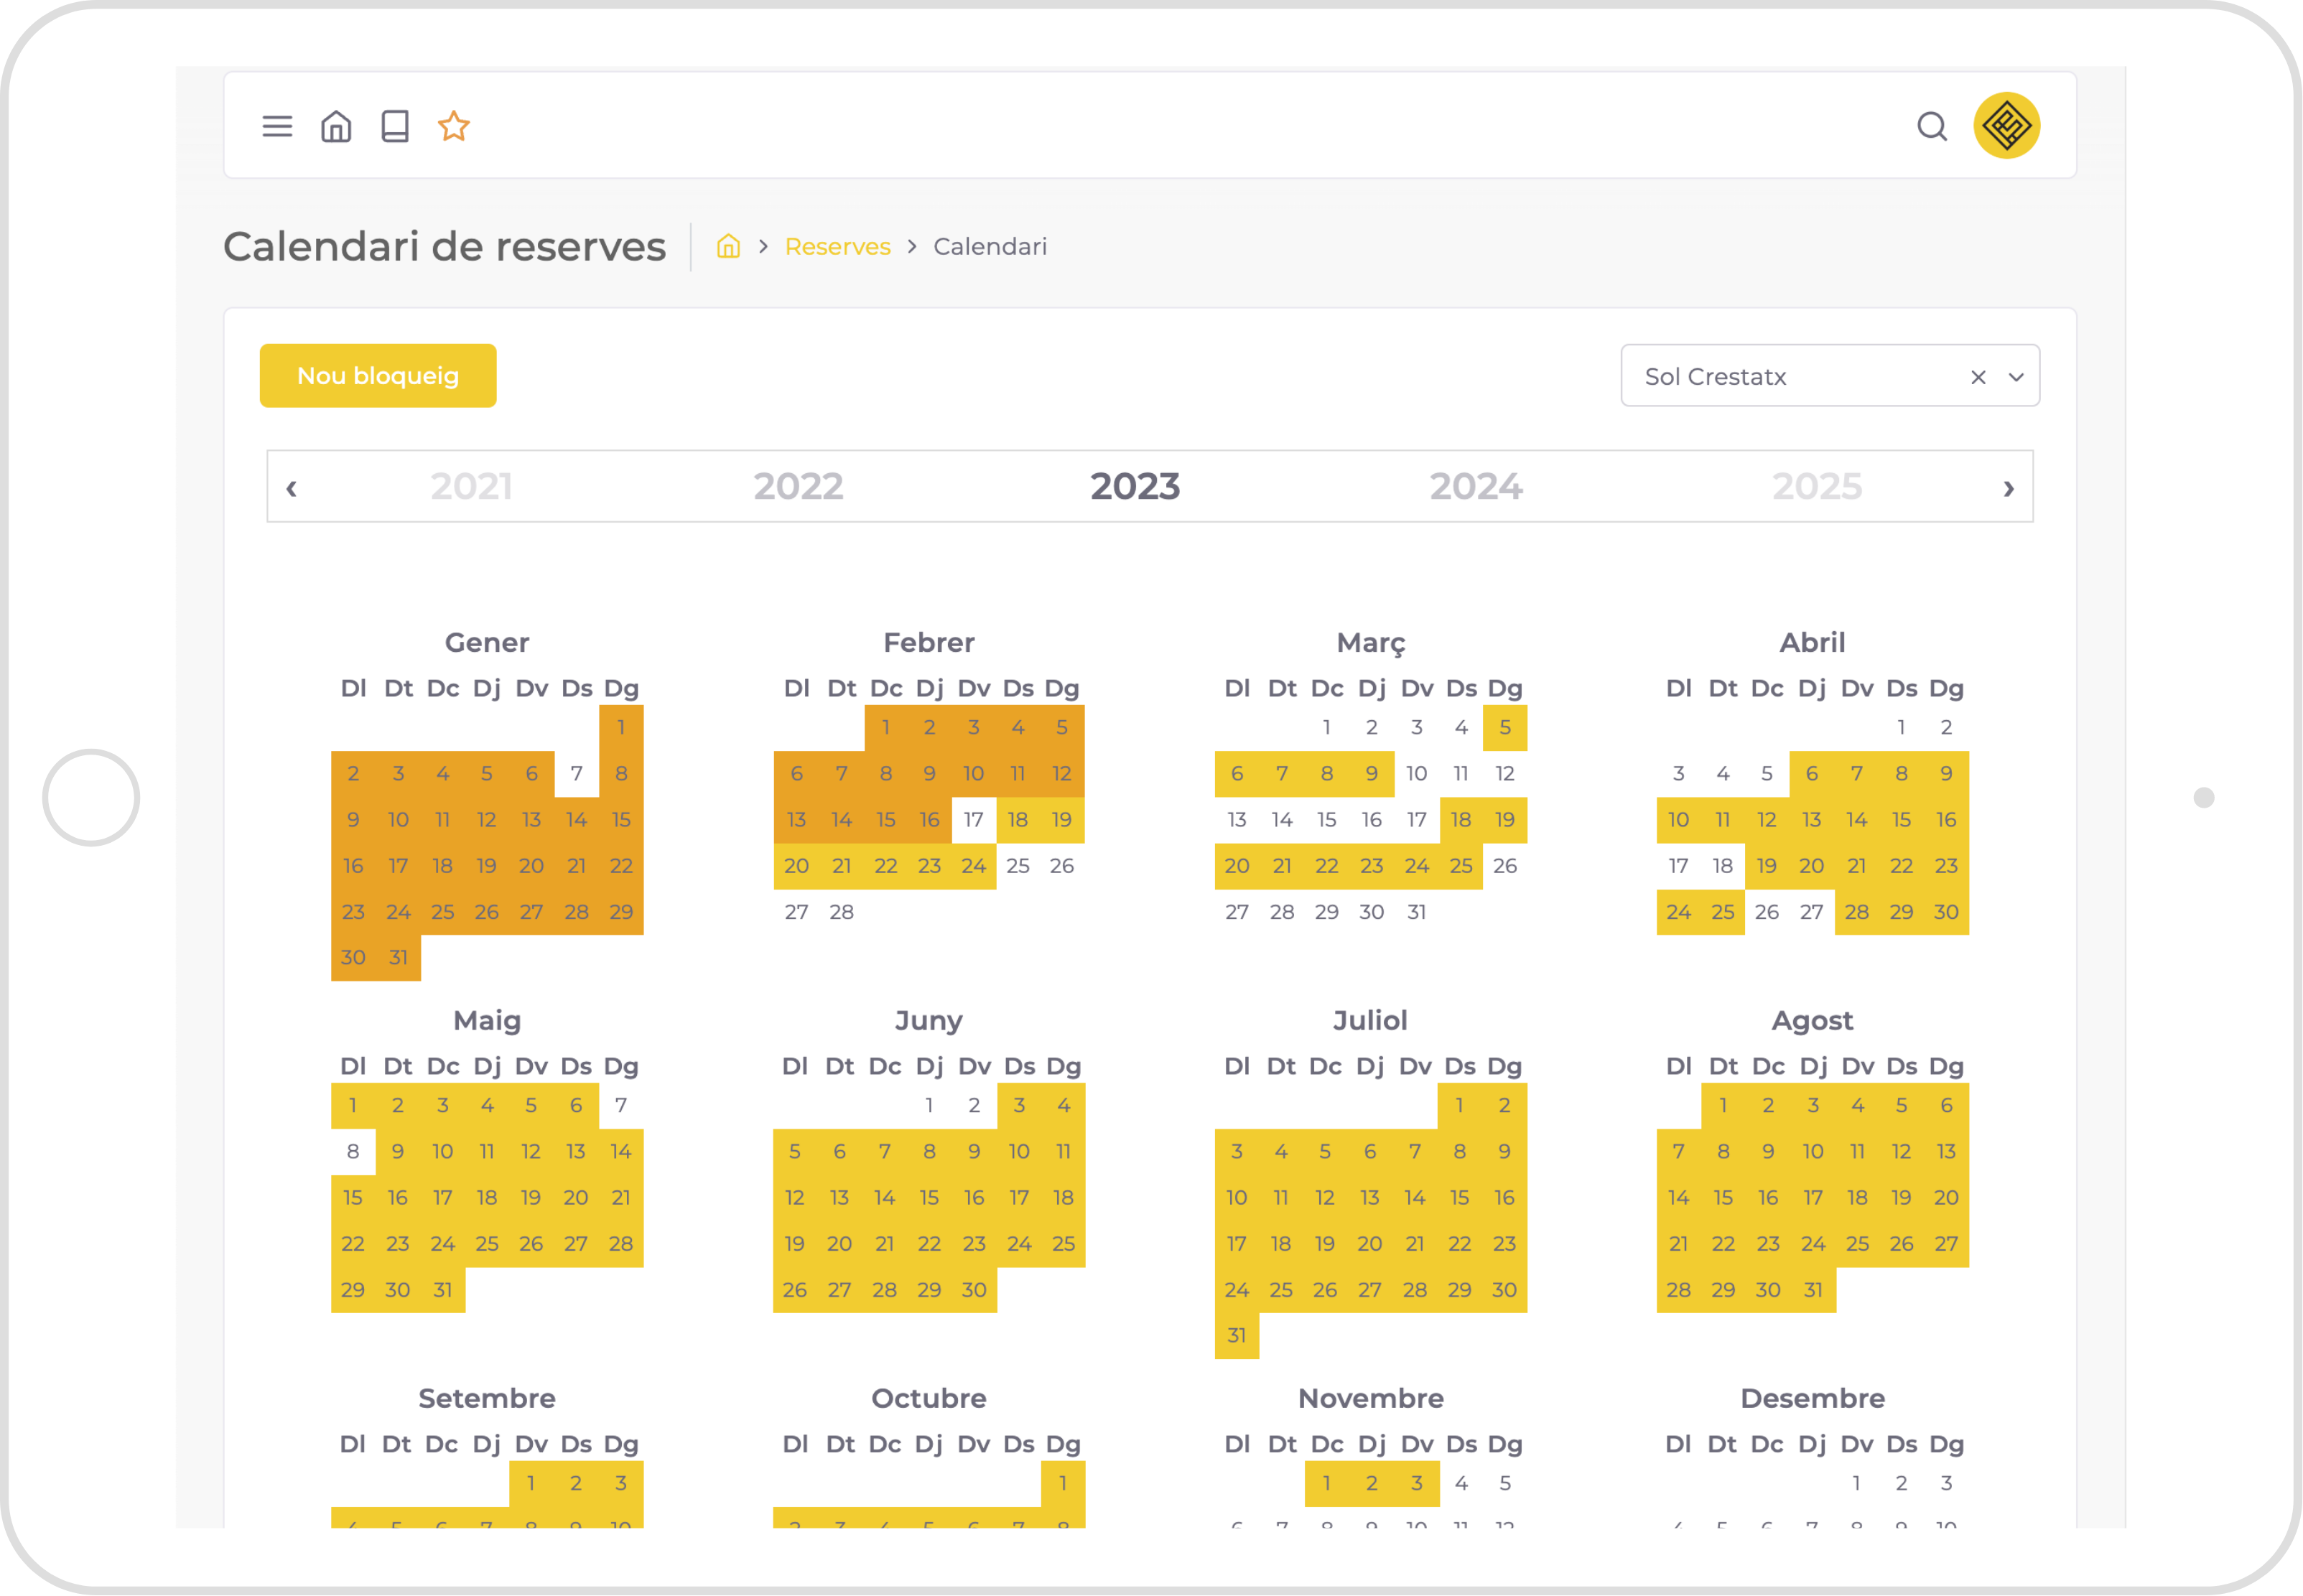Select 31 in Juliol

[x=1237, y=1336]
